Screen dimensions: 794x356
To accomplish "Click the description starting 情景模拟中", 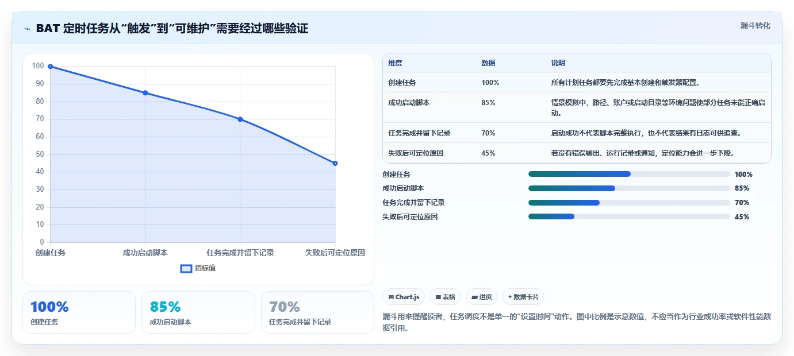I will (658, 107).
